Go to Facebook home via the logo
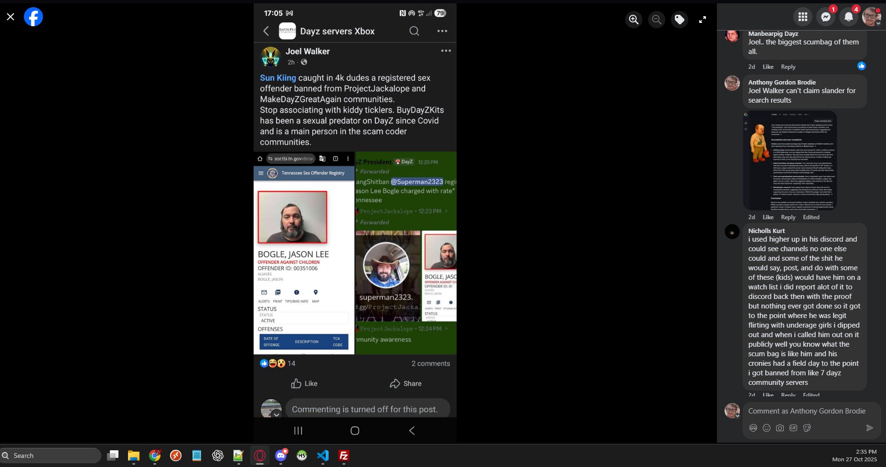Viewport: 886px width, 467px height. 33,17
